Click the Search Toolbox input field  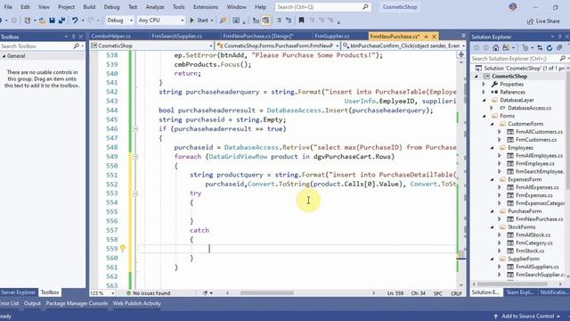point(37,45)
